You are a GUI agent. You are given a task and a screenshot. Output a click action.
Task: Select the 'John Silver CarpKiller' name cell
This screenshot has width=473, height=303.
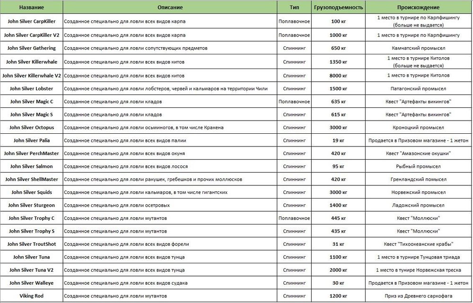(31, 21)
